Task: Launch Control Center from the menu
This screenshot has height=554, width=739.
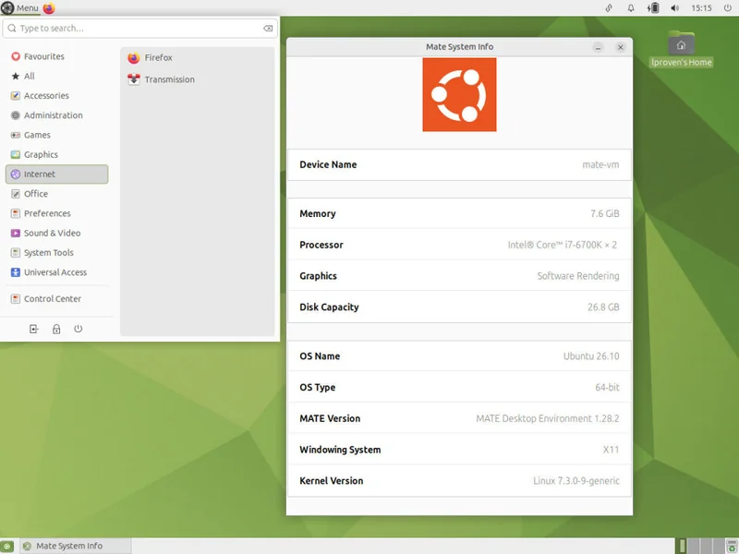Action: pyautogui.click(x=57, y=298)
